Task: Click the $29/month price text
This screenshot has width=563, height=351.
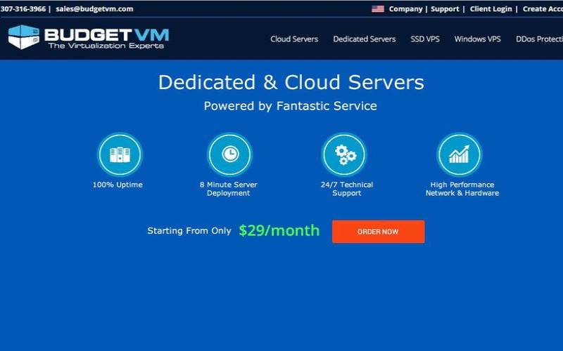Action: (279, 231)
